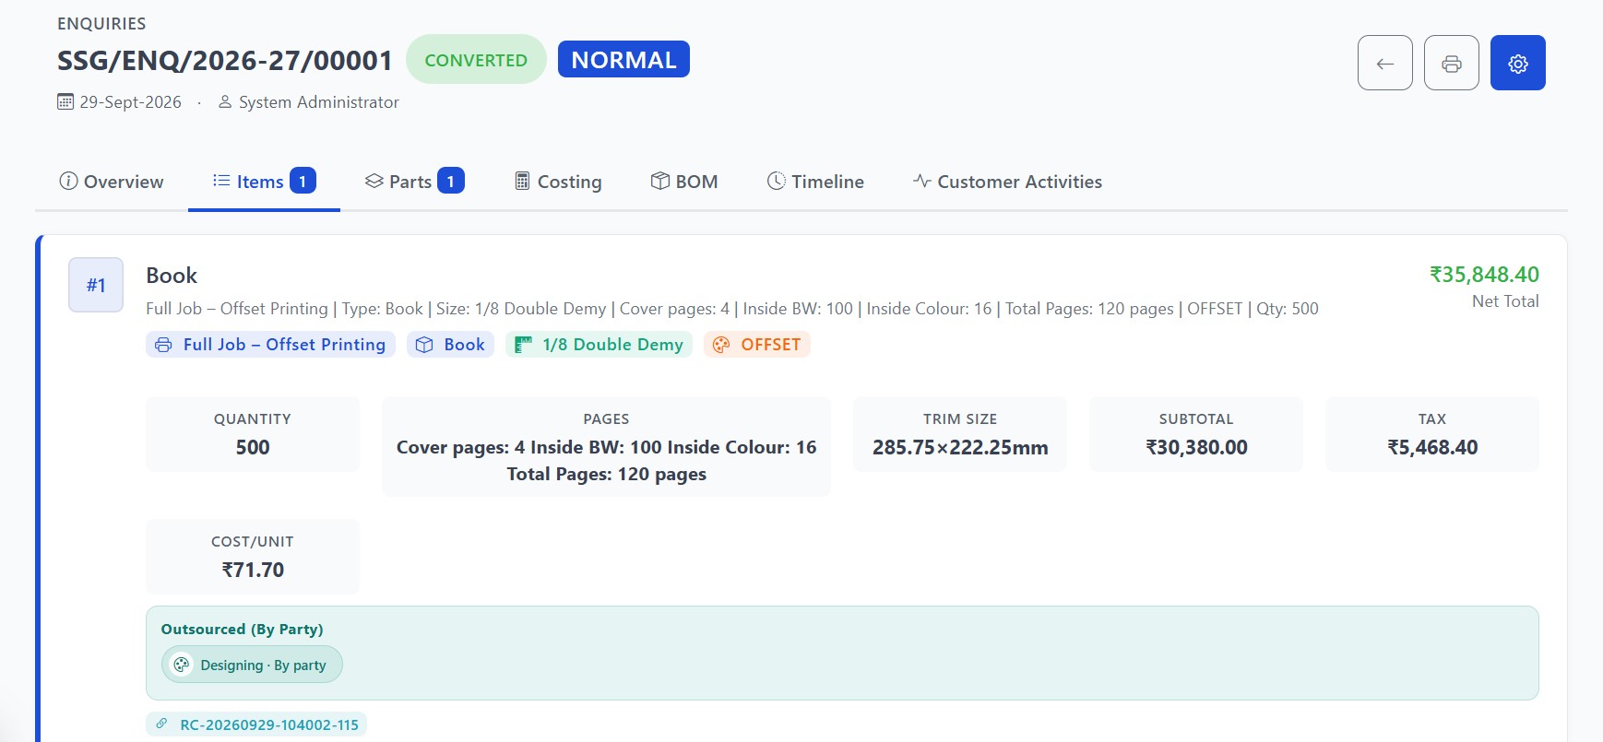Click the back arrow button
Viewport: 1603px width, 742px height.
1384,63
